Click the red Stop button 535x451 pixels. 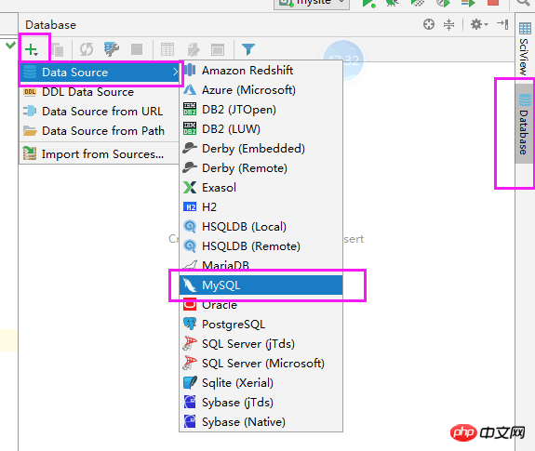point(493,3)
